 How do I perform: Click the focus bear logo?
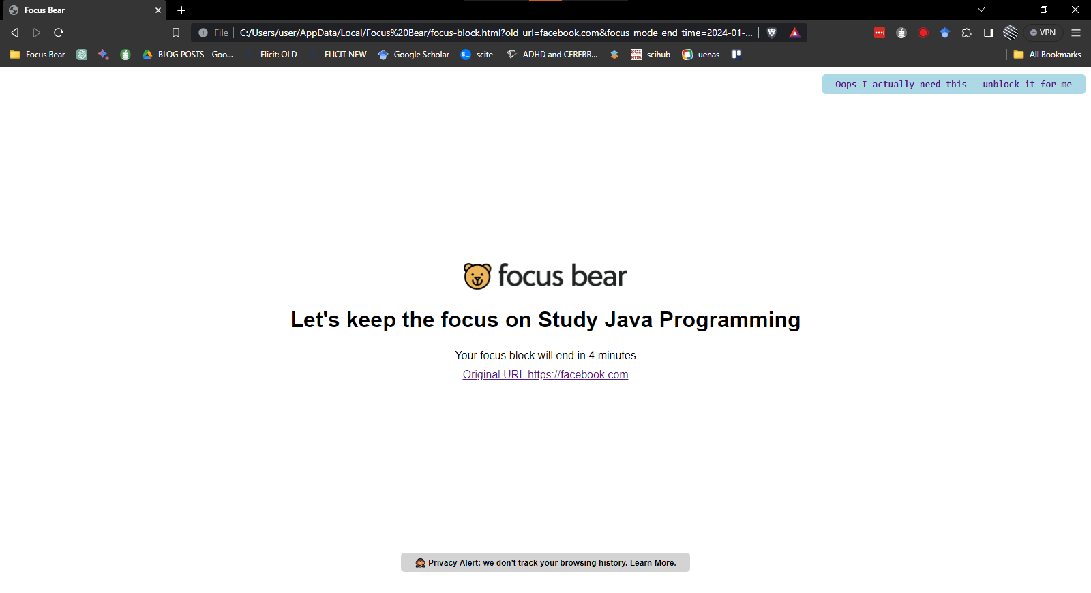pos(545,276)
